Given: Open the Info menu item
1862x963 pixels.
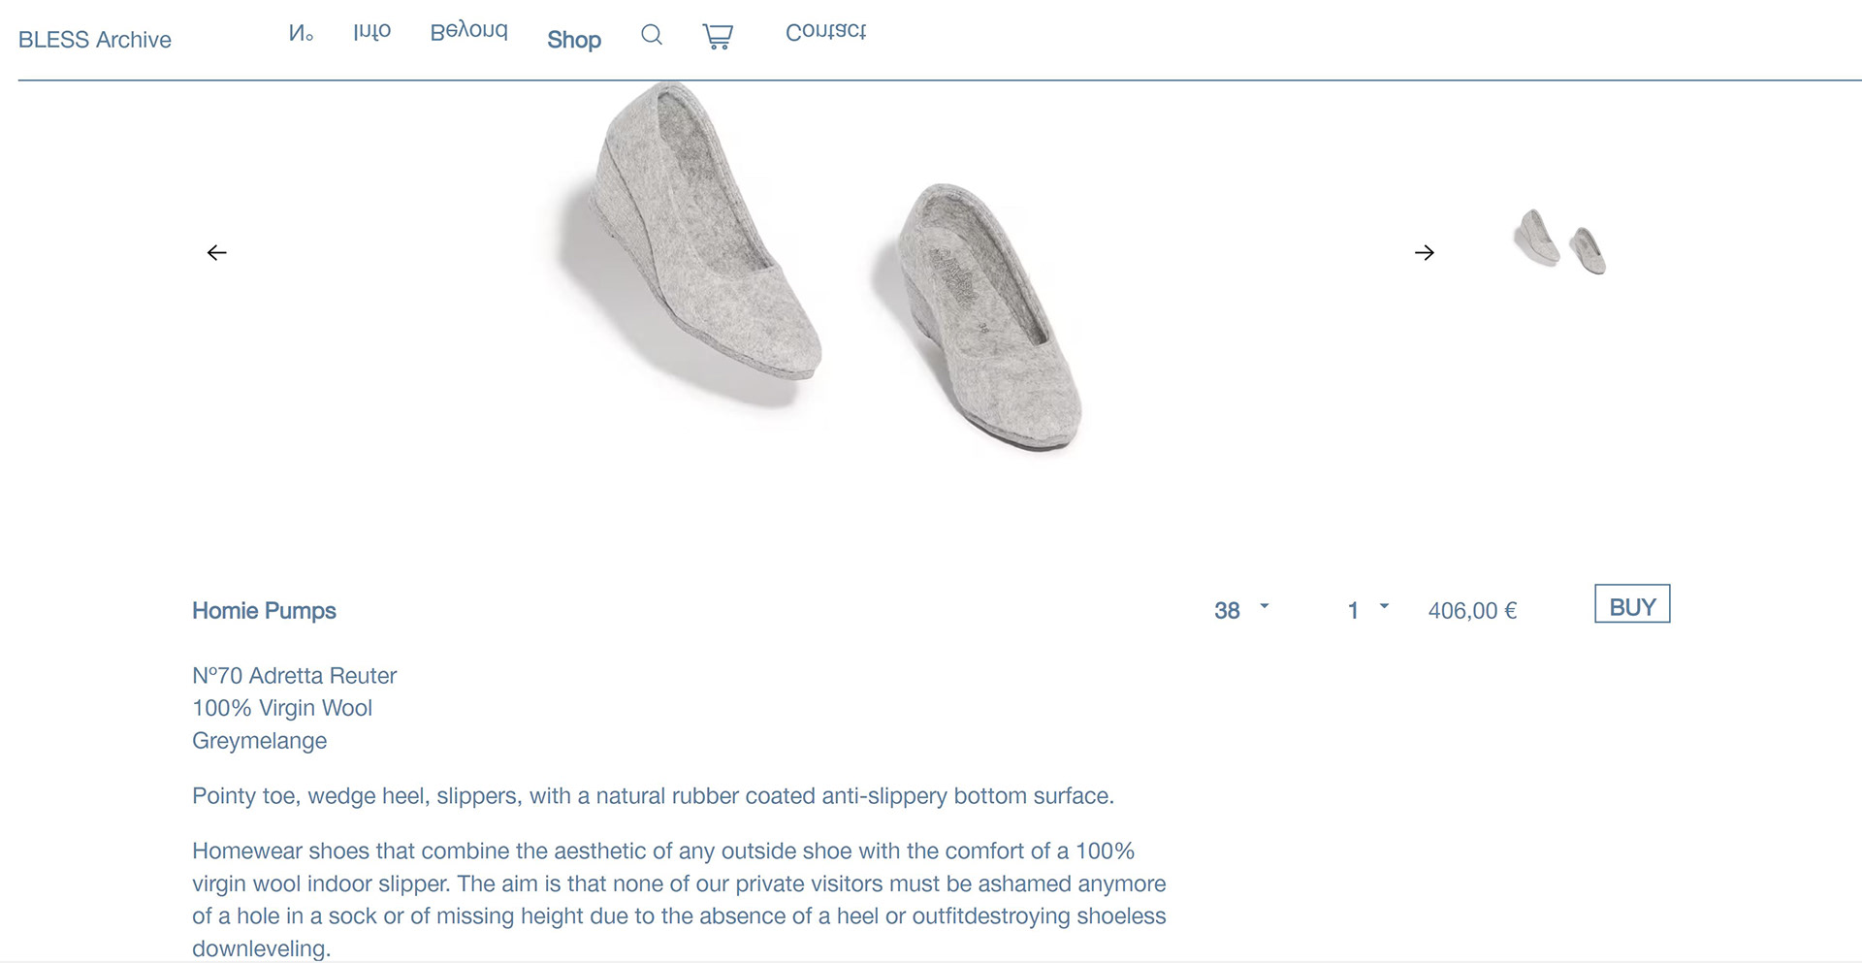Looking at the screenshot, I should (372, 31).
